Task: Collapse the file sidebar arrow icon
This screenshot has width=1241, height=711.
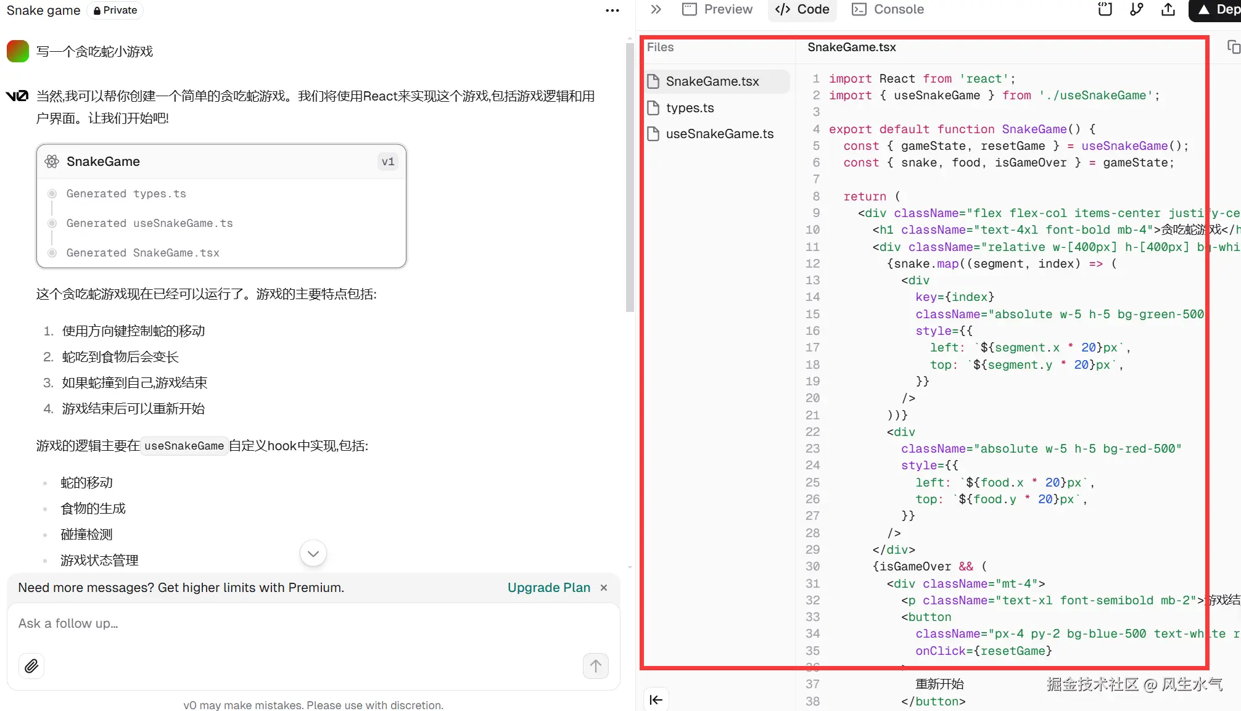Action: pos(656,699)
